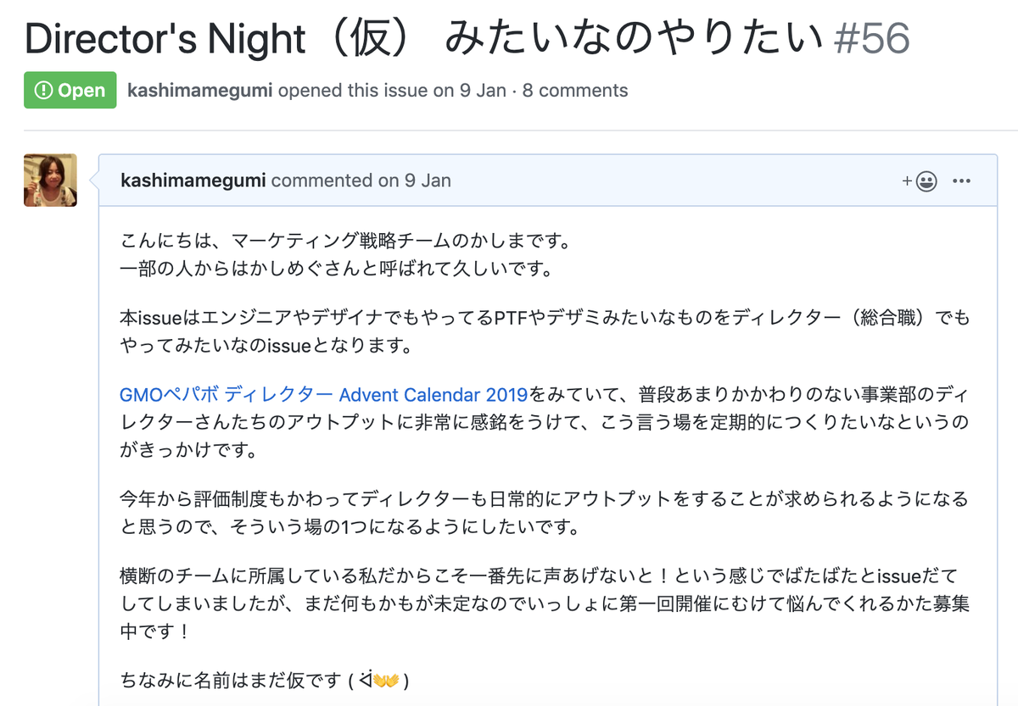The width and height of the screenshot is (1018, 706).
Task: Click the plus sign next to the smiley icon
Action: (x=907, y=181)
